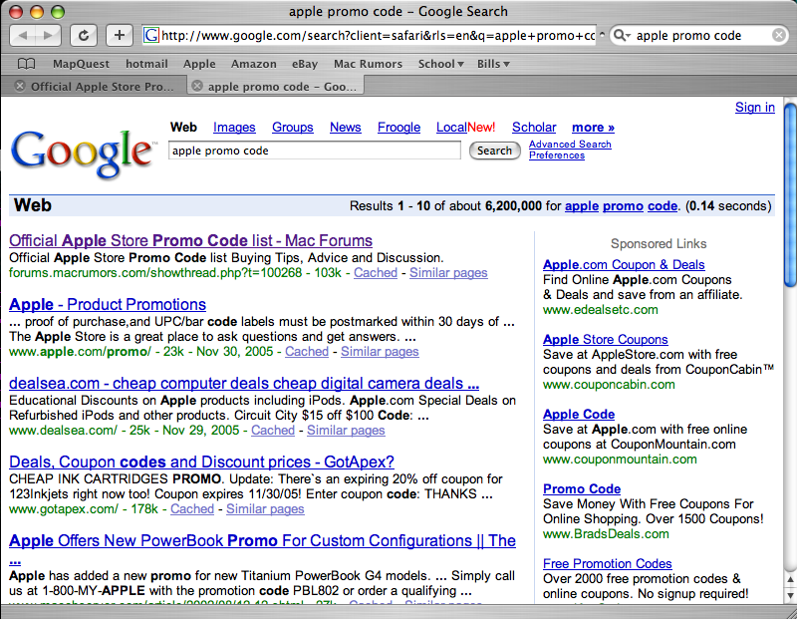Expand the School bookmarks folder
Viewport: 797px width, 619px height.
[x=440, y=64]
